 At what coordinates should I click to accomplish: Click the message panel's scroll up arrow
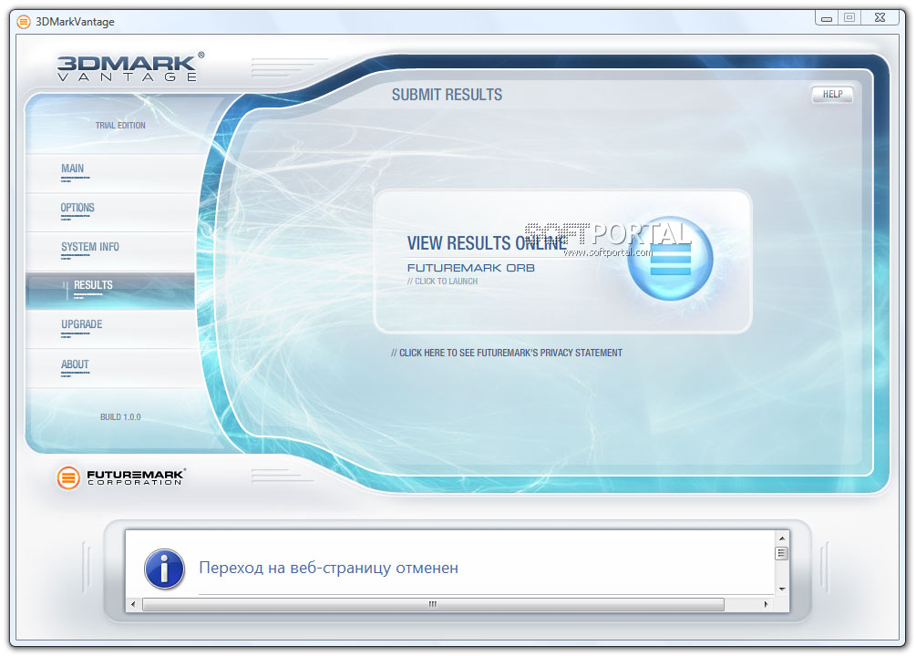(x=782, y=538)
